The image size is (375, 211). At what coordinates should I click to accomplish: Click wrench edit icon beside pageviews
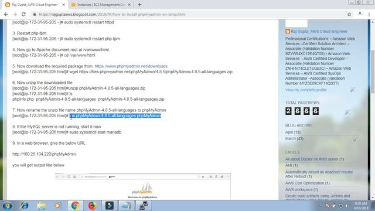[x=347, y=112]
